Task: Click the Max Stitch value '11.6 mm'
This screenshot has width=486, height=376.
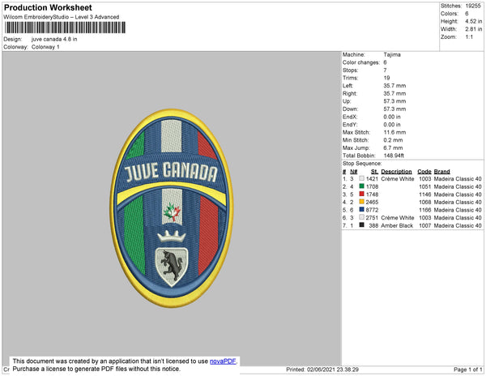Action: 394,132
